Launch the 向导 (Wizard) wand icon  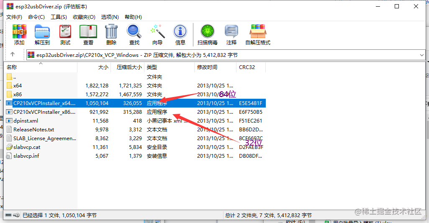[157, 34]
